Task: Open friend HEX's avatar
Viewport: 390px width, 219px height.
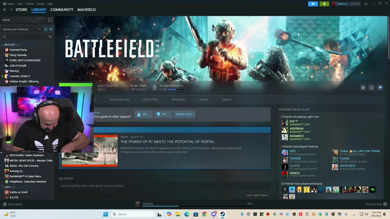Action: (x=285, y=152)
